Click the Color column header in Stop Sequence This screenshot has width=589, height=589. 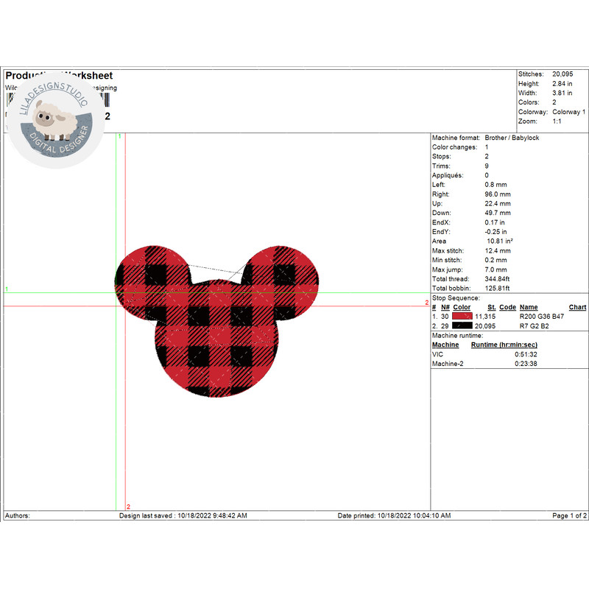tap(462, 307)
